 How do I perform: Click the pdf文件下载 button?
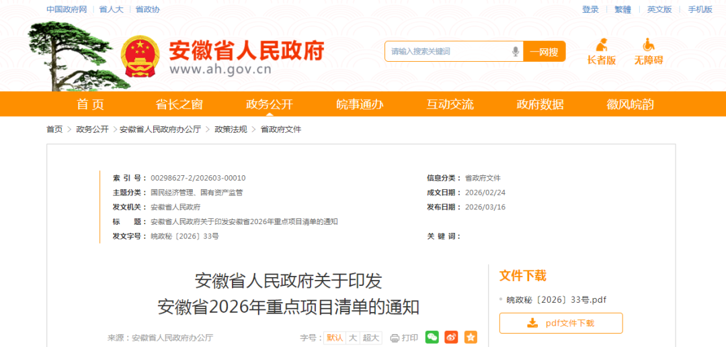[561, 323]
